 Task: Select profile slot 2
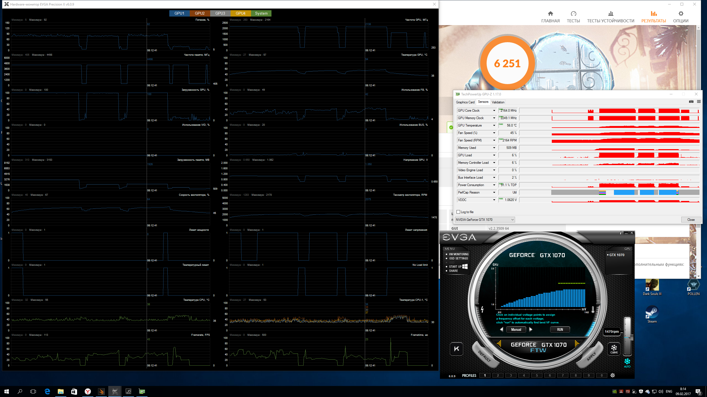tap(498, 375)
